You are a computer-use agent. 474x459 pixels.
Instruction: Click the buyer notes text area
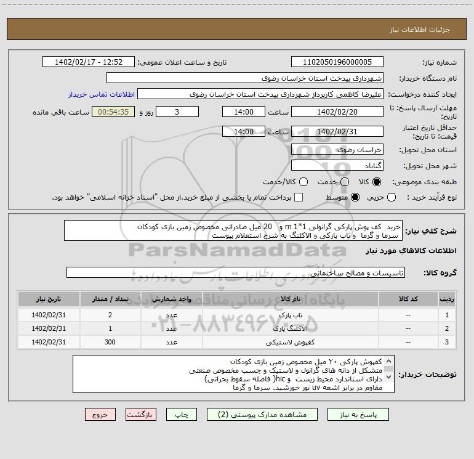pos(233,374)
